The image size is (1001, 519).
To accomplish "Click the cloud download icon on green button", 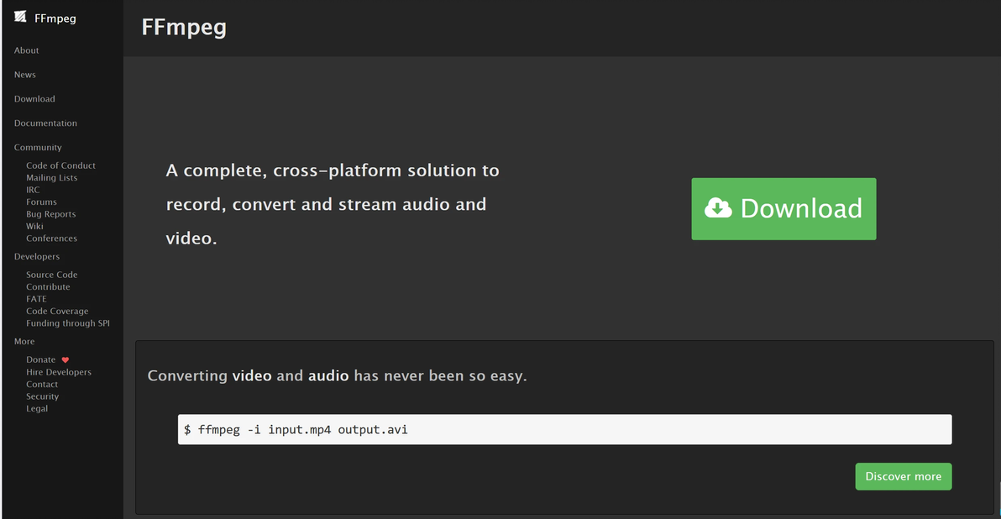I will click(718, 208).
